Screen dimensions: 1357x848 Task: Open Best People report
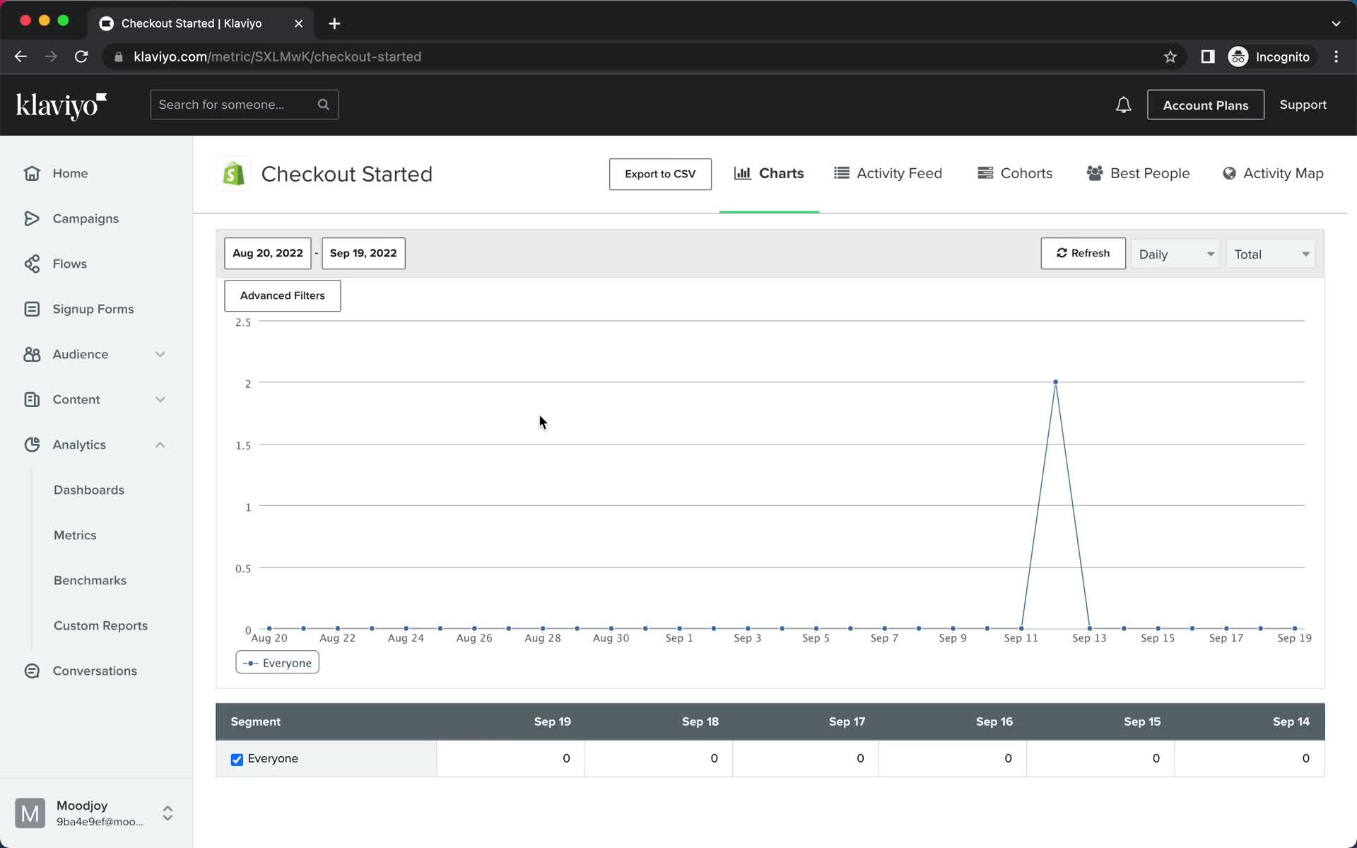1138,173
